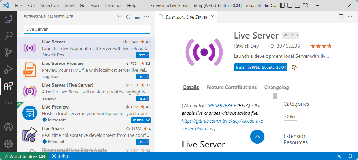Open Run and Debug view icon
The image size is (358, 160).
[8, 69]
